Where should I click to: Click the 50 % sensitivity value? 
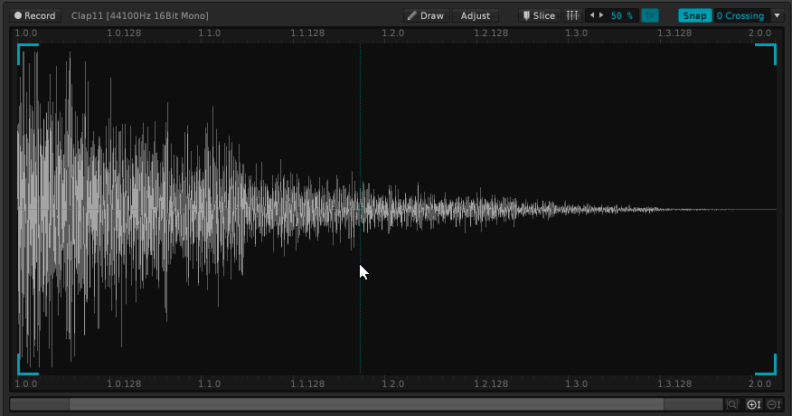(622, 15)
